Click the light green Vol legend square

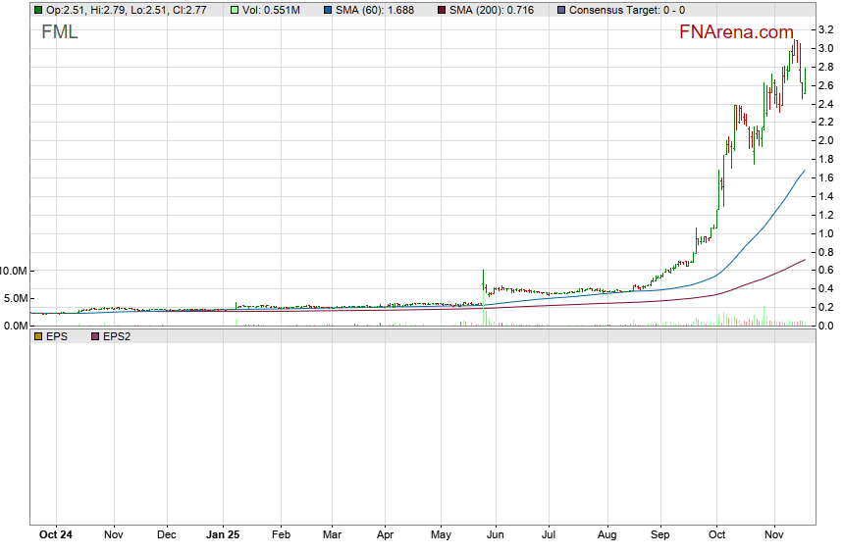click(x=235, y=10)
